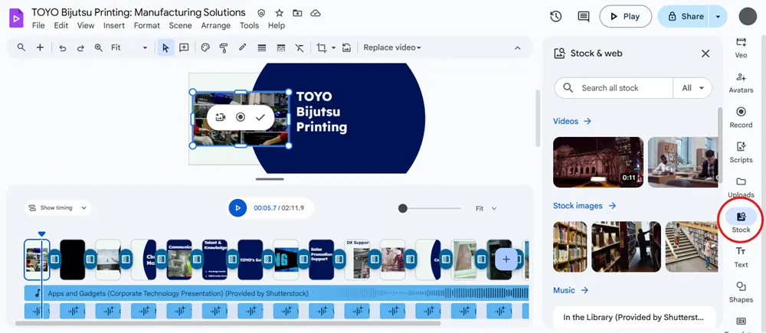This screenshot has width=766, height=333.
Task: Star this document
Action: pos(280,13)
